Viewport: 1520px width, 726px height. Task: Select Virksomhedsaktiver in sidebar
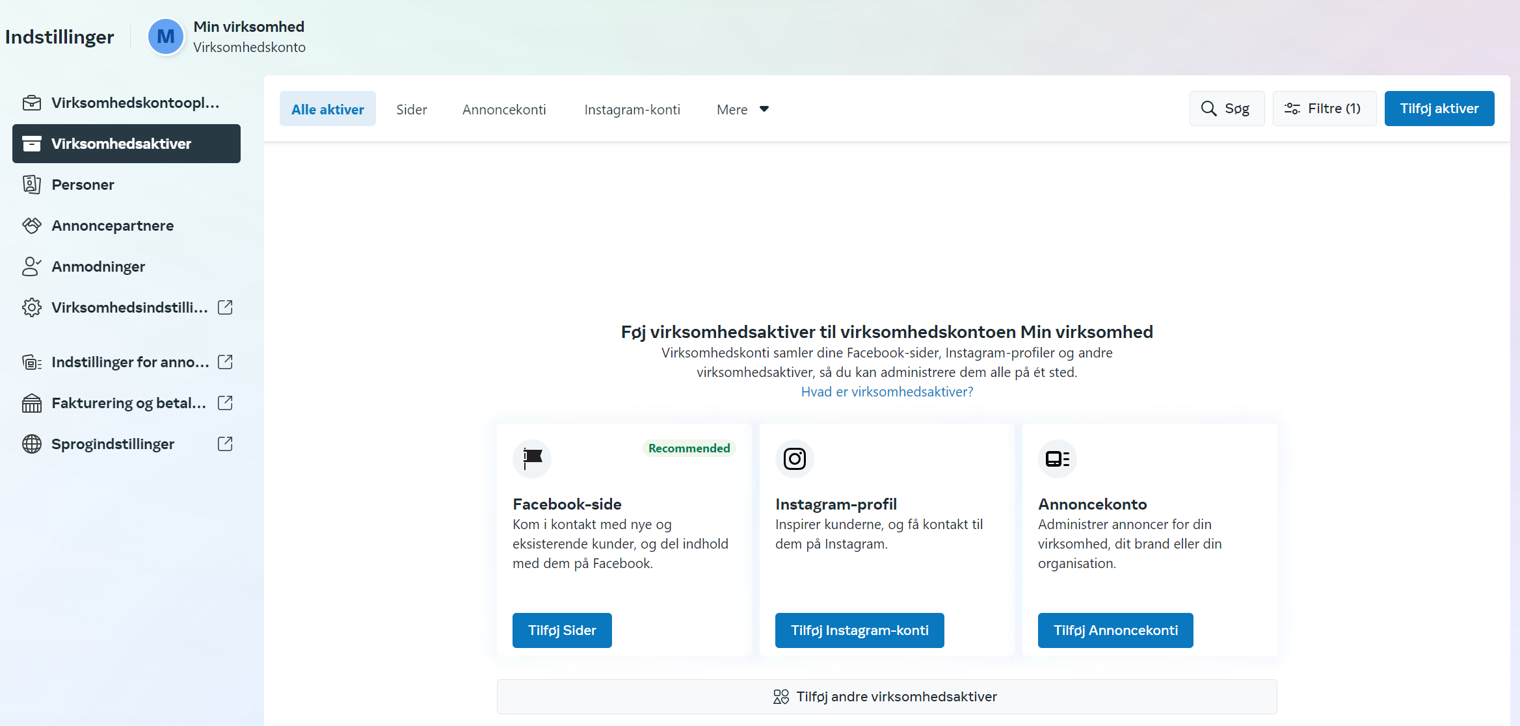click(126, 144)
